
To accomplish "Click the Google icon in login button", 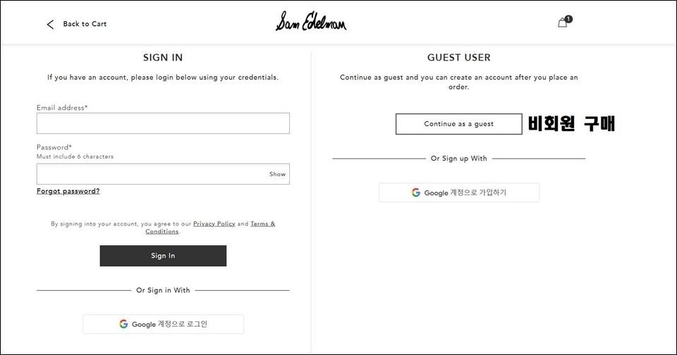I will (x=123, y=324).
